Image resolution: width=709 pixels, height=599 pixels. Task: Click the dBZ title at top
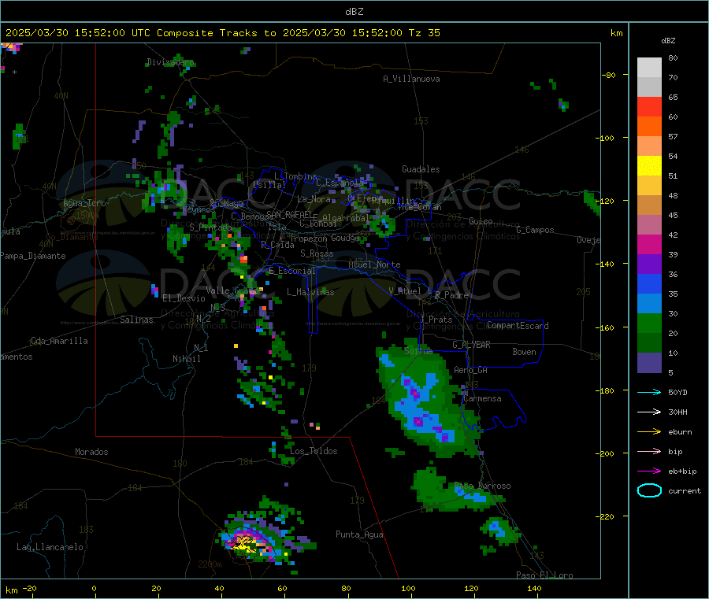click(354, 12)
